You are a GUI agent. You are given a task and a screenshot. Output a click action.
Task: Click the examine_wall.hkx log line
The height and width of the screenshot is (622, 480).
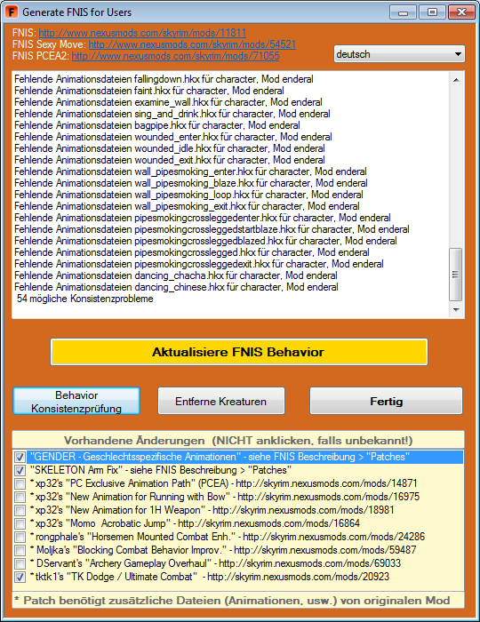pos(168,102)
